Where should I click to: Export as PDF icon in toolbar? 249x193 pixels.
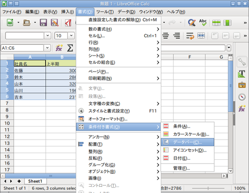click(x=68, y=22)
